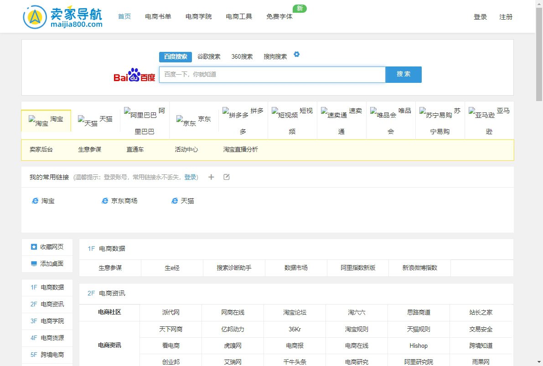Open the 直通车 link
This screenshot has height=366, width=543.
point(135,149)
